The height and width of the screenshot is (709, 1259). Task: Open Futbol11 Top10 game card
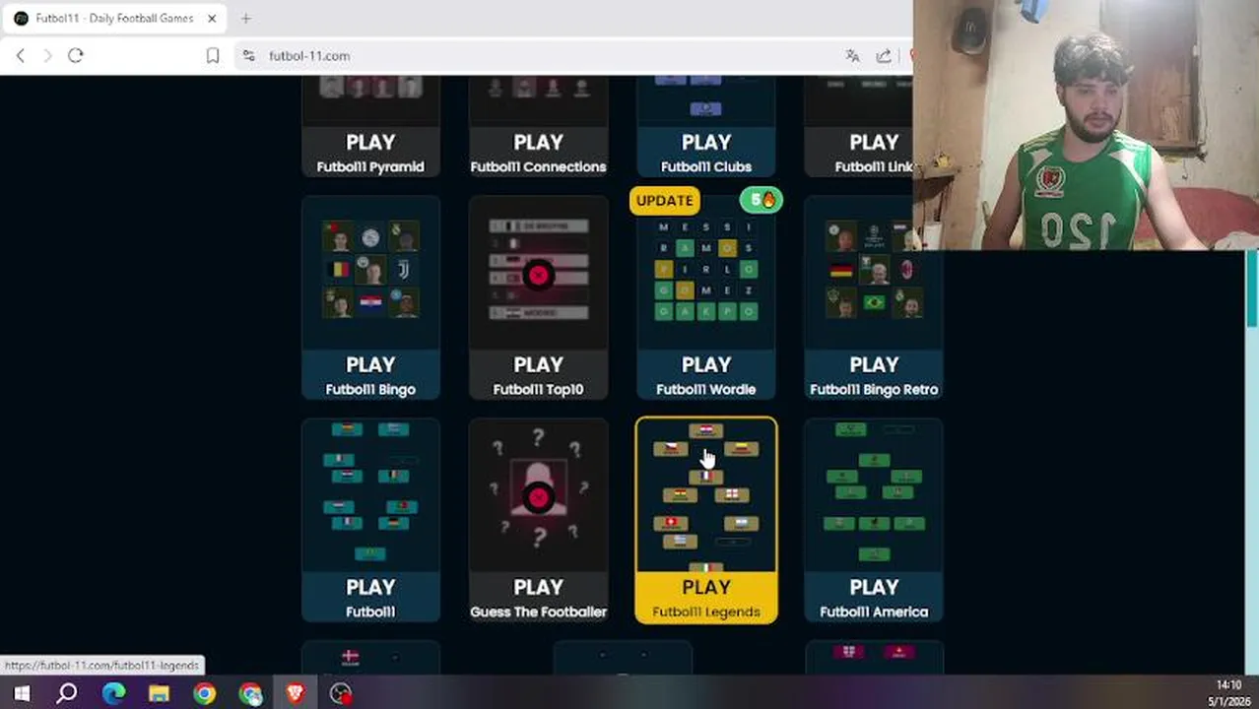[x=538, y=297]
